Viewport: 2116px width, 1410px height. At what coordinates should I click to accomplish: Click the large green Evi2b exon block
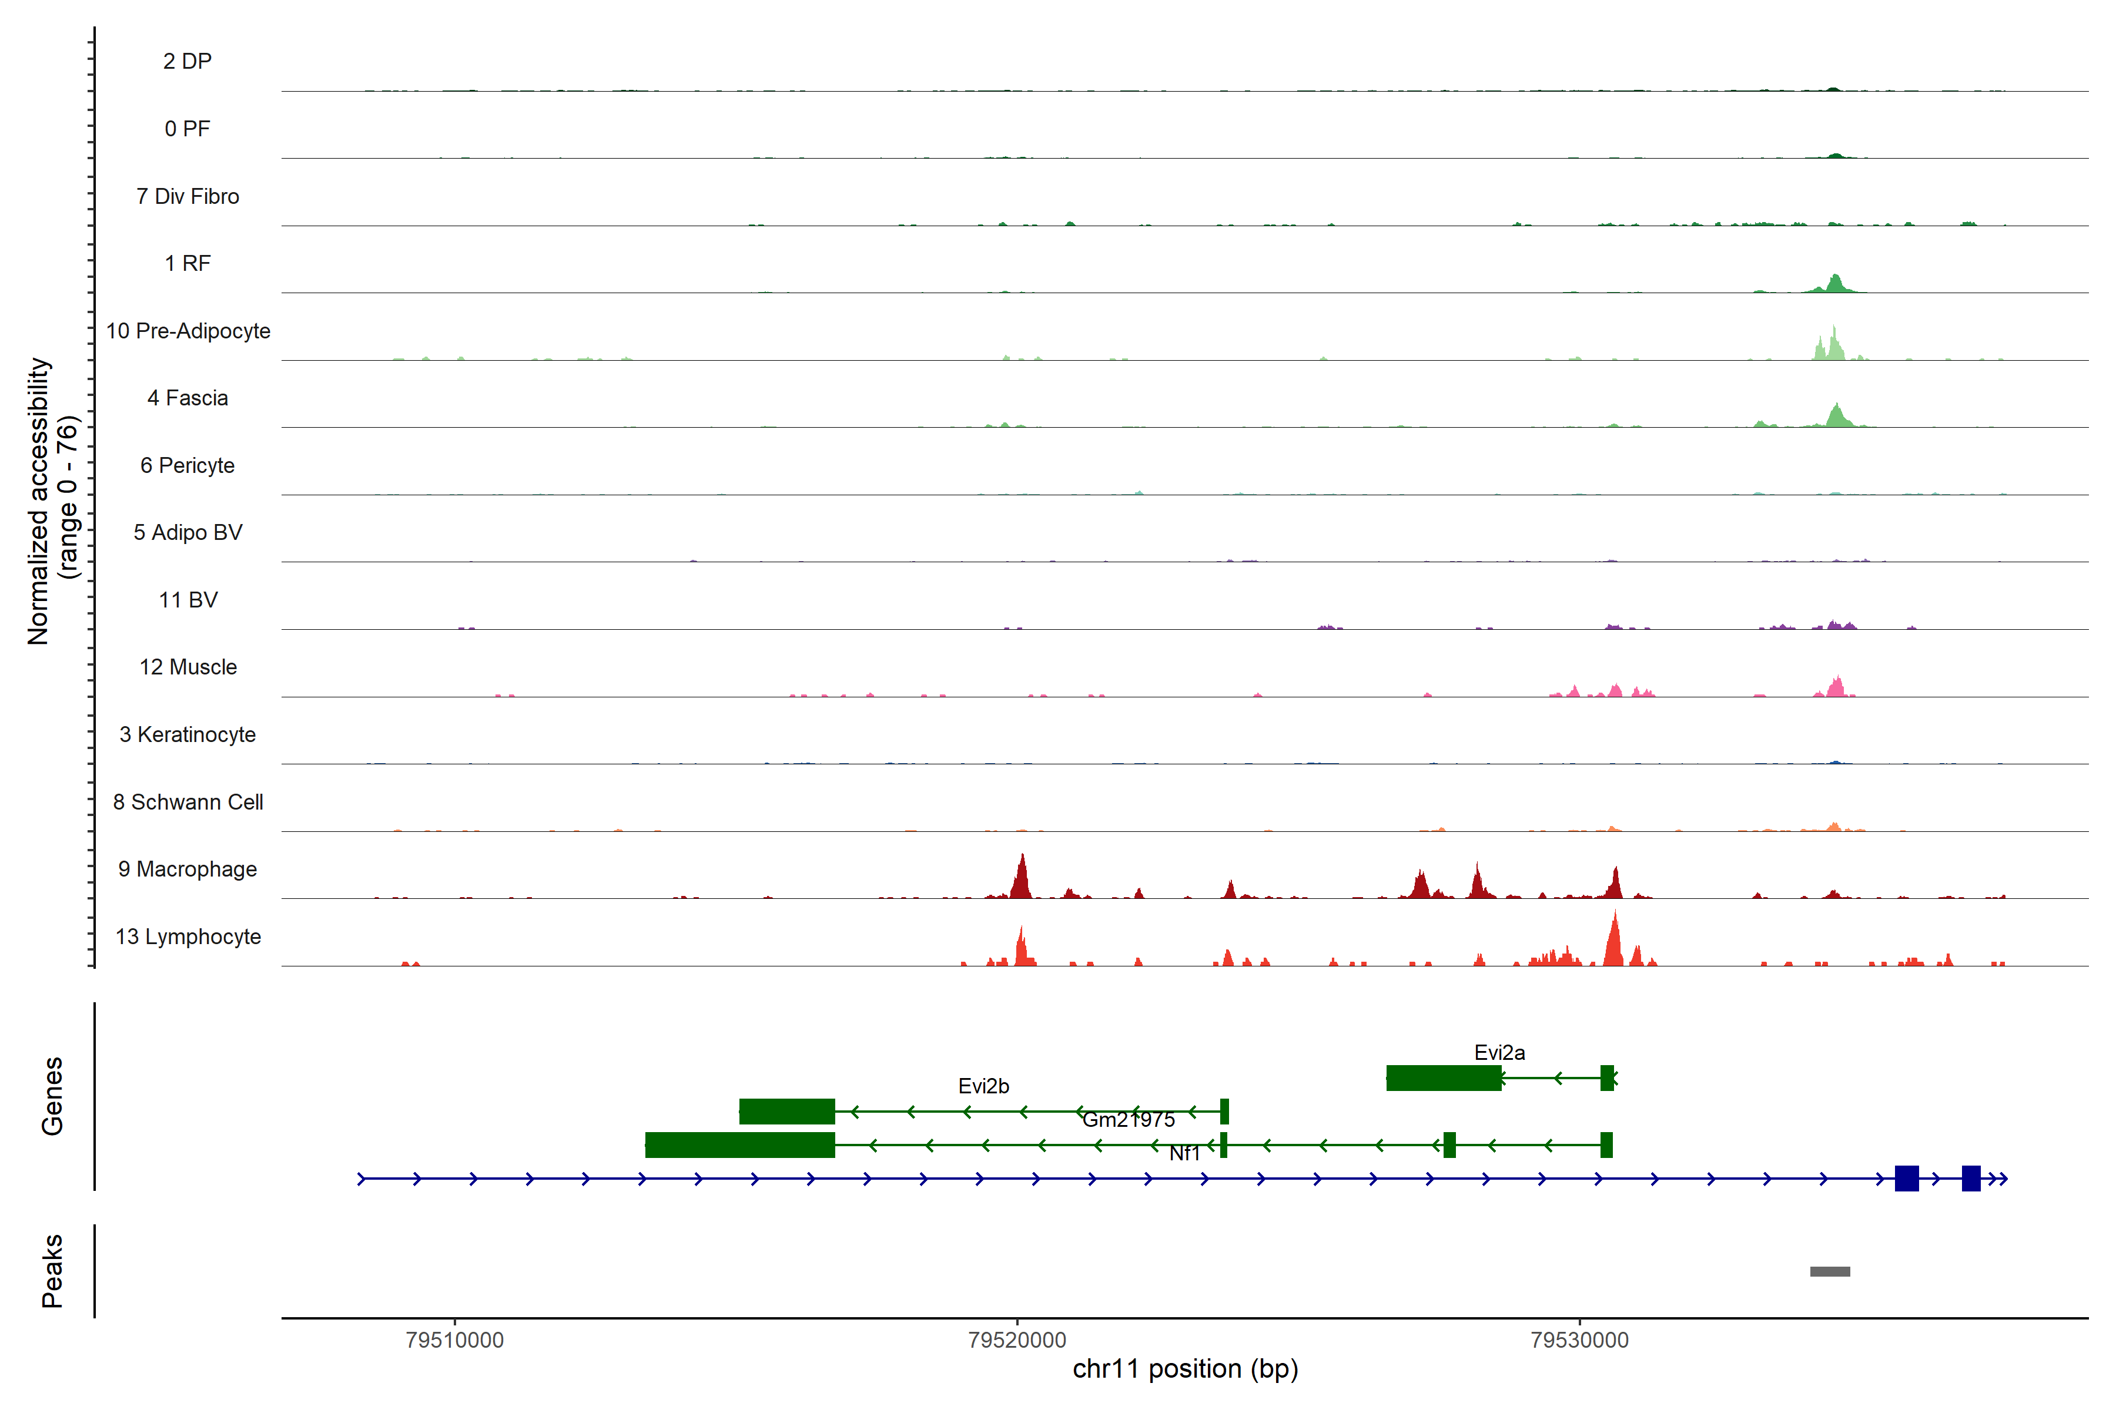tap(786, 1112)
